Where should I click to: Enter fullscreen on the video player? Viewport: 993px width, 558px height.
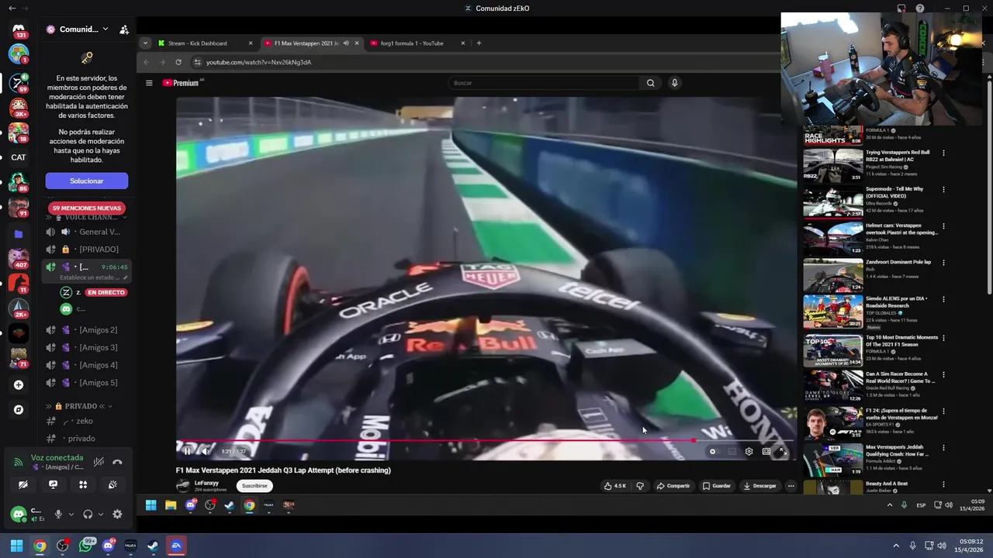pos(784,451)
